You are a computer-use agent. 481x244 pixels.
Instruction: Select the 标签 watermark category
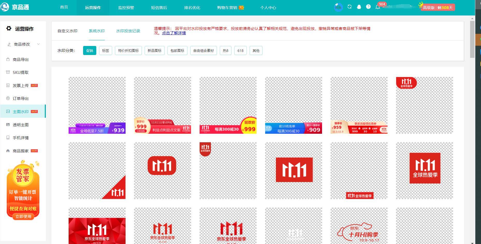coord(106,51)
